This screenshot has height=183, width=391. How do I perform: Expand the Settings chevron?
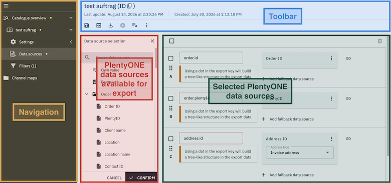click(x=71, y=42)
